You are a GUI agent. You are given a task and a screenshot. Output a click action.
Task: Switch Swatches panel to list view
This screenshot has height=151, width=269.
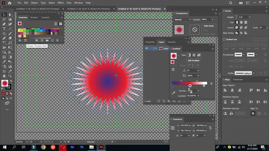point(55,24)
